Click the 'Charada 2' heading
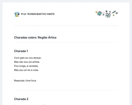This screenshot has height=105, width=132. [x=21, y=99]
